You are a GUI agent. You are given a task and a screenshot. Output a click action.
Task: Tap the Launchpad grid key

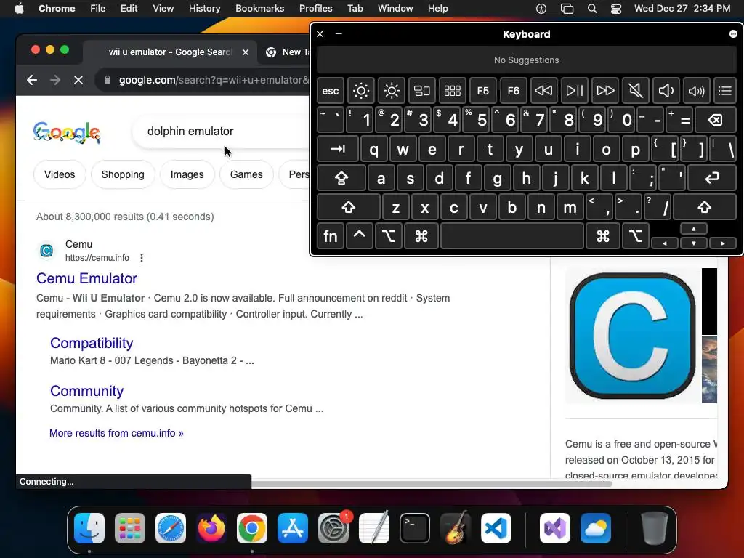(452, 91)
